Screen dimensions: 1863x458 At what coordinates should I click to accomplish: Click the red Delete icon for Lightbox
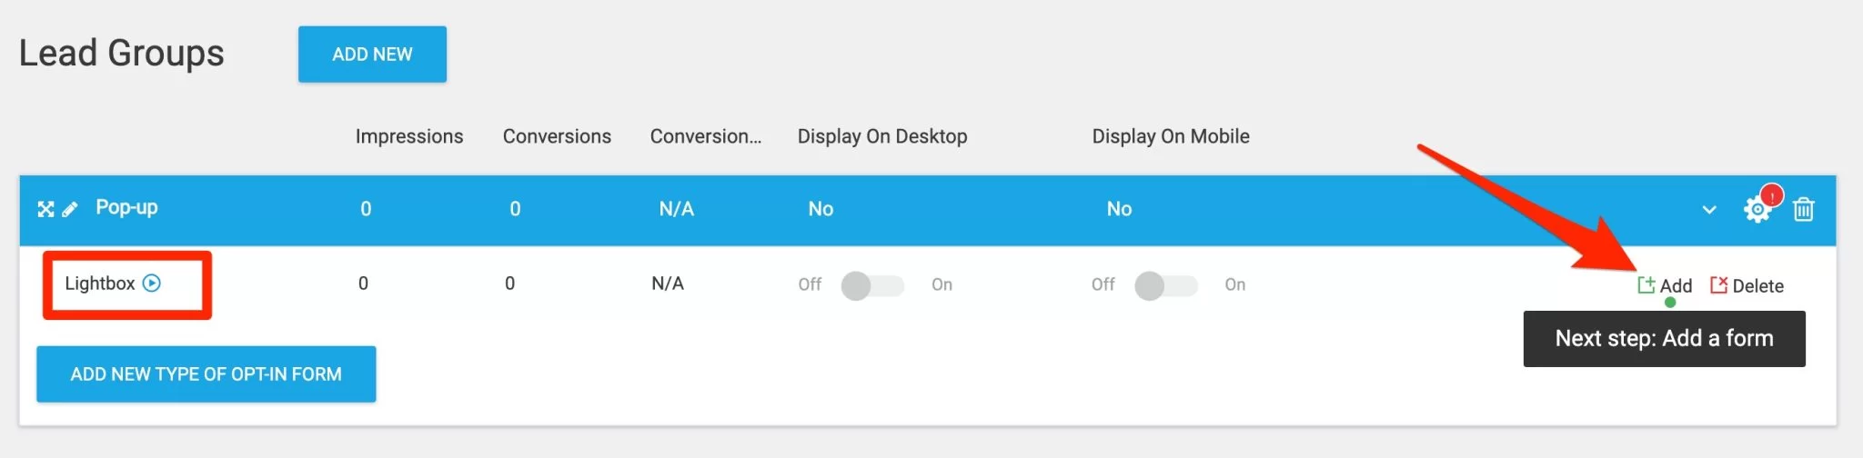pyautogui.click(x=1718, y=285)
